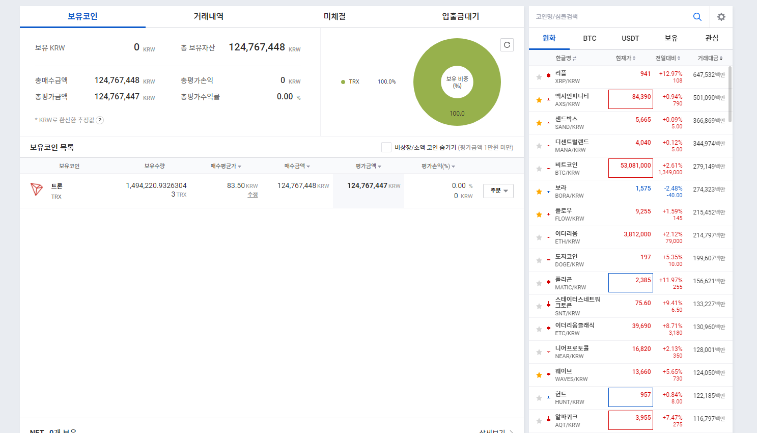This screenshot has height=433, width=757.
Task: Toggle favorite star for ETC/KRW
Action: point(539,329)
